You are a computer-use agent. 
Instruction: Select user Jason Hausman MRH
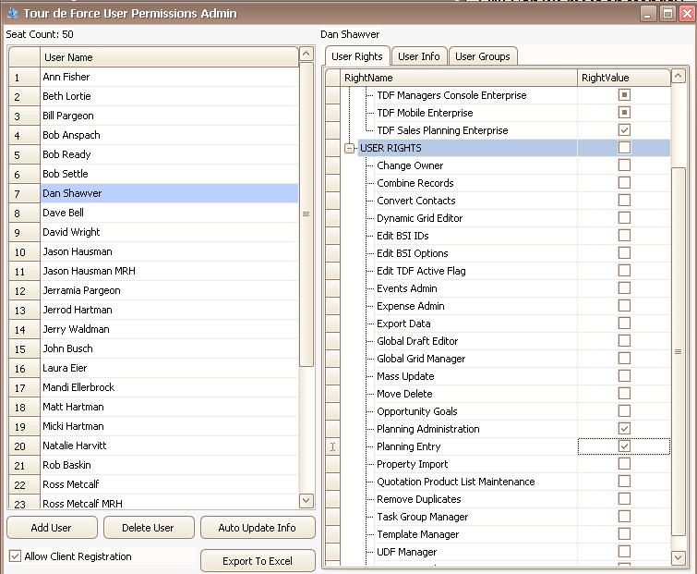pos(169,271)
